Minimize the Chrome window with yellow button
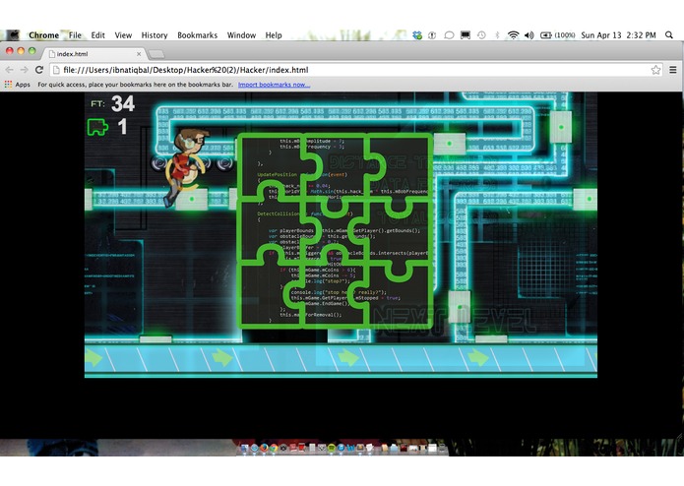The height and width of the screenshot is (486, 684). click(21, 50)
